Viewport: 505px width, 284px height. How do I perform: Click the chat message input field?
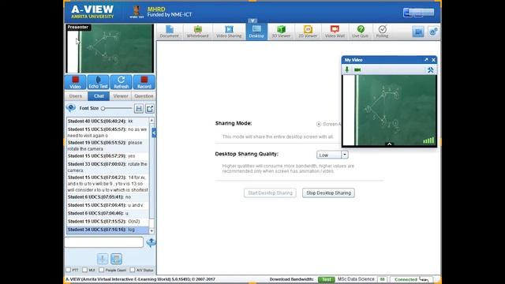[103, 242]
